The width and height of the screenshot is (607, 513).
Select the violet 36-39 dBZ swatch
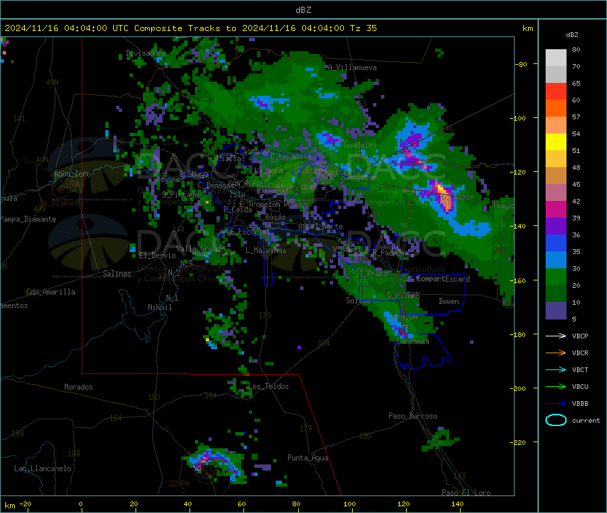[x=556, y=227]
